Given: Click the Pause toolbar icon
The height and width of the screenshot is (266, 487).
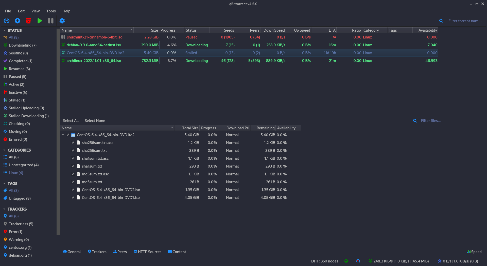Looking at the screenshot, I should click(51, 21).
